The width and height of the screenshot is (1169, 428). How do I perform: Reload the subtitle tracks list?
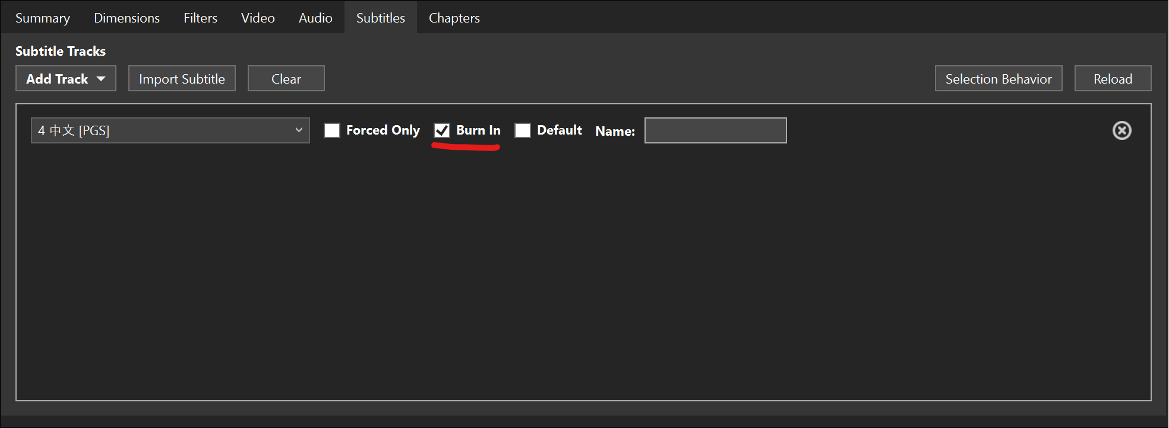coord(1112,78)
